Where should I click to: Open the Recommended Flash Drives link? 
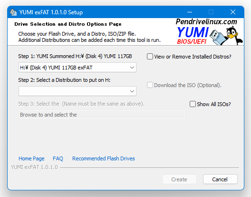pyautogui.click(x=104, y=158)
